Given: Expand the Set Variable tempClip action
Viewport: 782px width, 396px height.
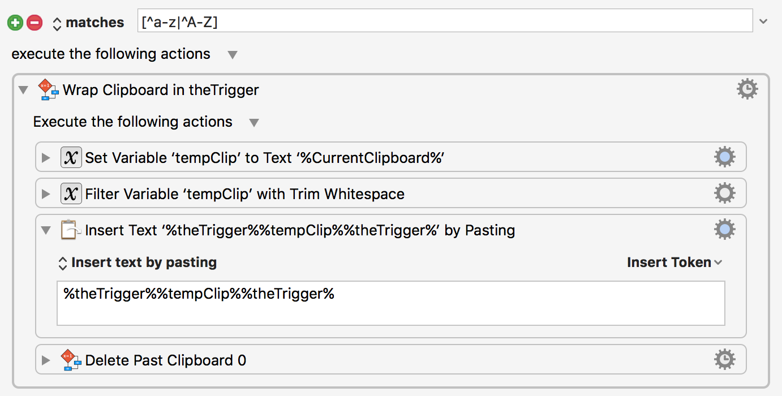Looking at the screenshot, I should [46, 158].
